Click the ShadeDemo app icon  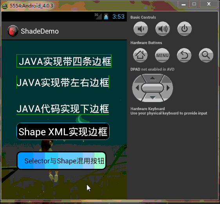[x=13, y=31]
